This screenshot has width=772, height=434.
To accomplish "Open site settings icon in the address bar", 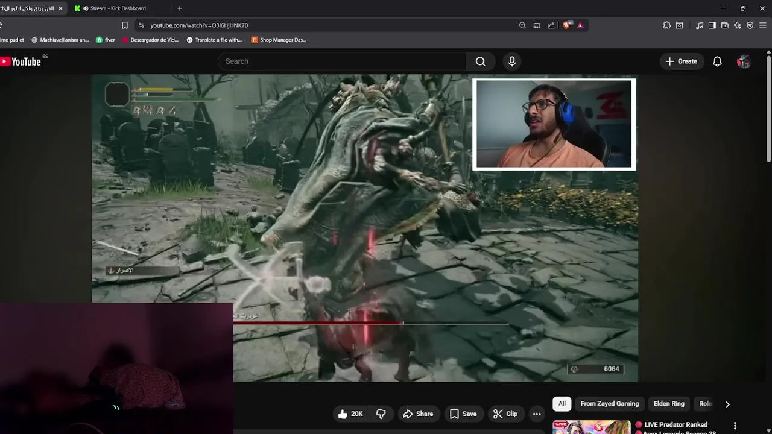I will pos(141,25).
